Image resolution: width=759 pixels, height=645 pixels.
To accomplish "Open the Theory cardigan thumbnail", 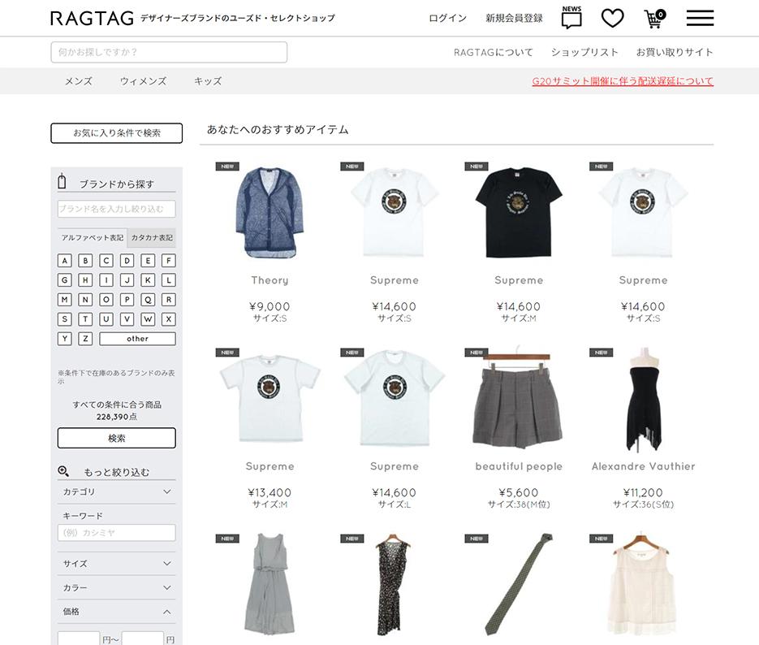I will pyautogui.click(x=270, y=213).
